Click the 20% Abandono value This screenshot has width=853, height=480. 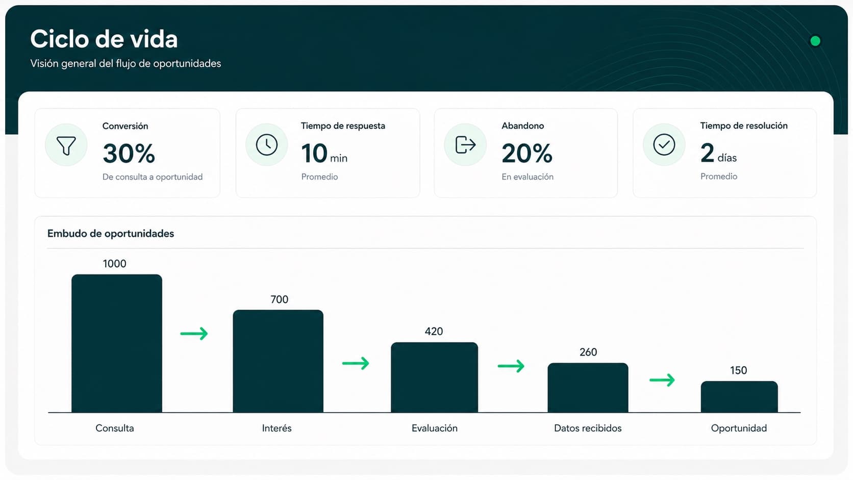[527, 154]
